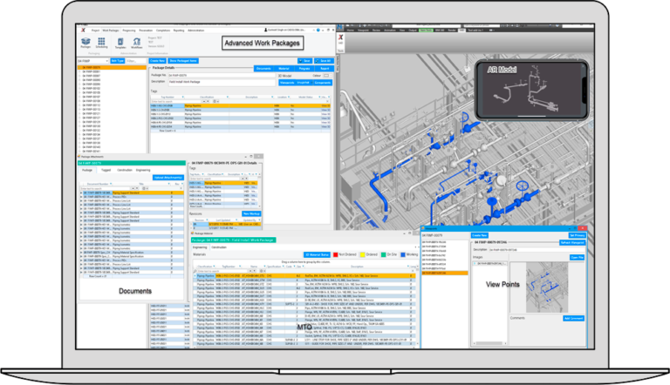Click the Refresh Viewpoint button
This screenshot has width=670, height=385.
[x=572, y=242]
